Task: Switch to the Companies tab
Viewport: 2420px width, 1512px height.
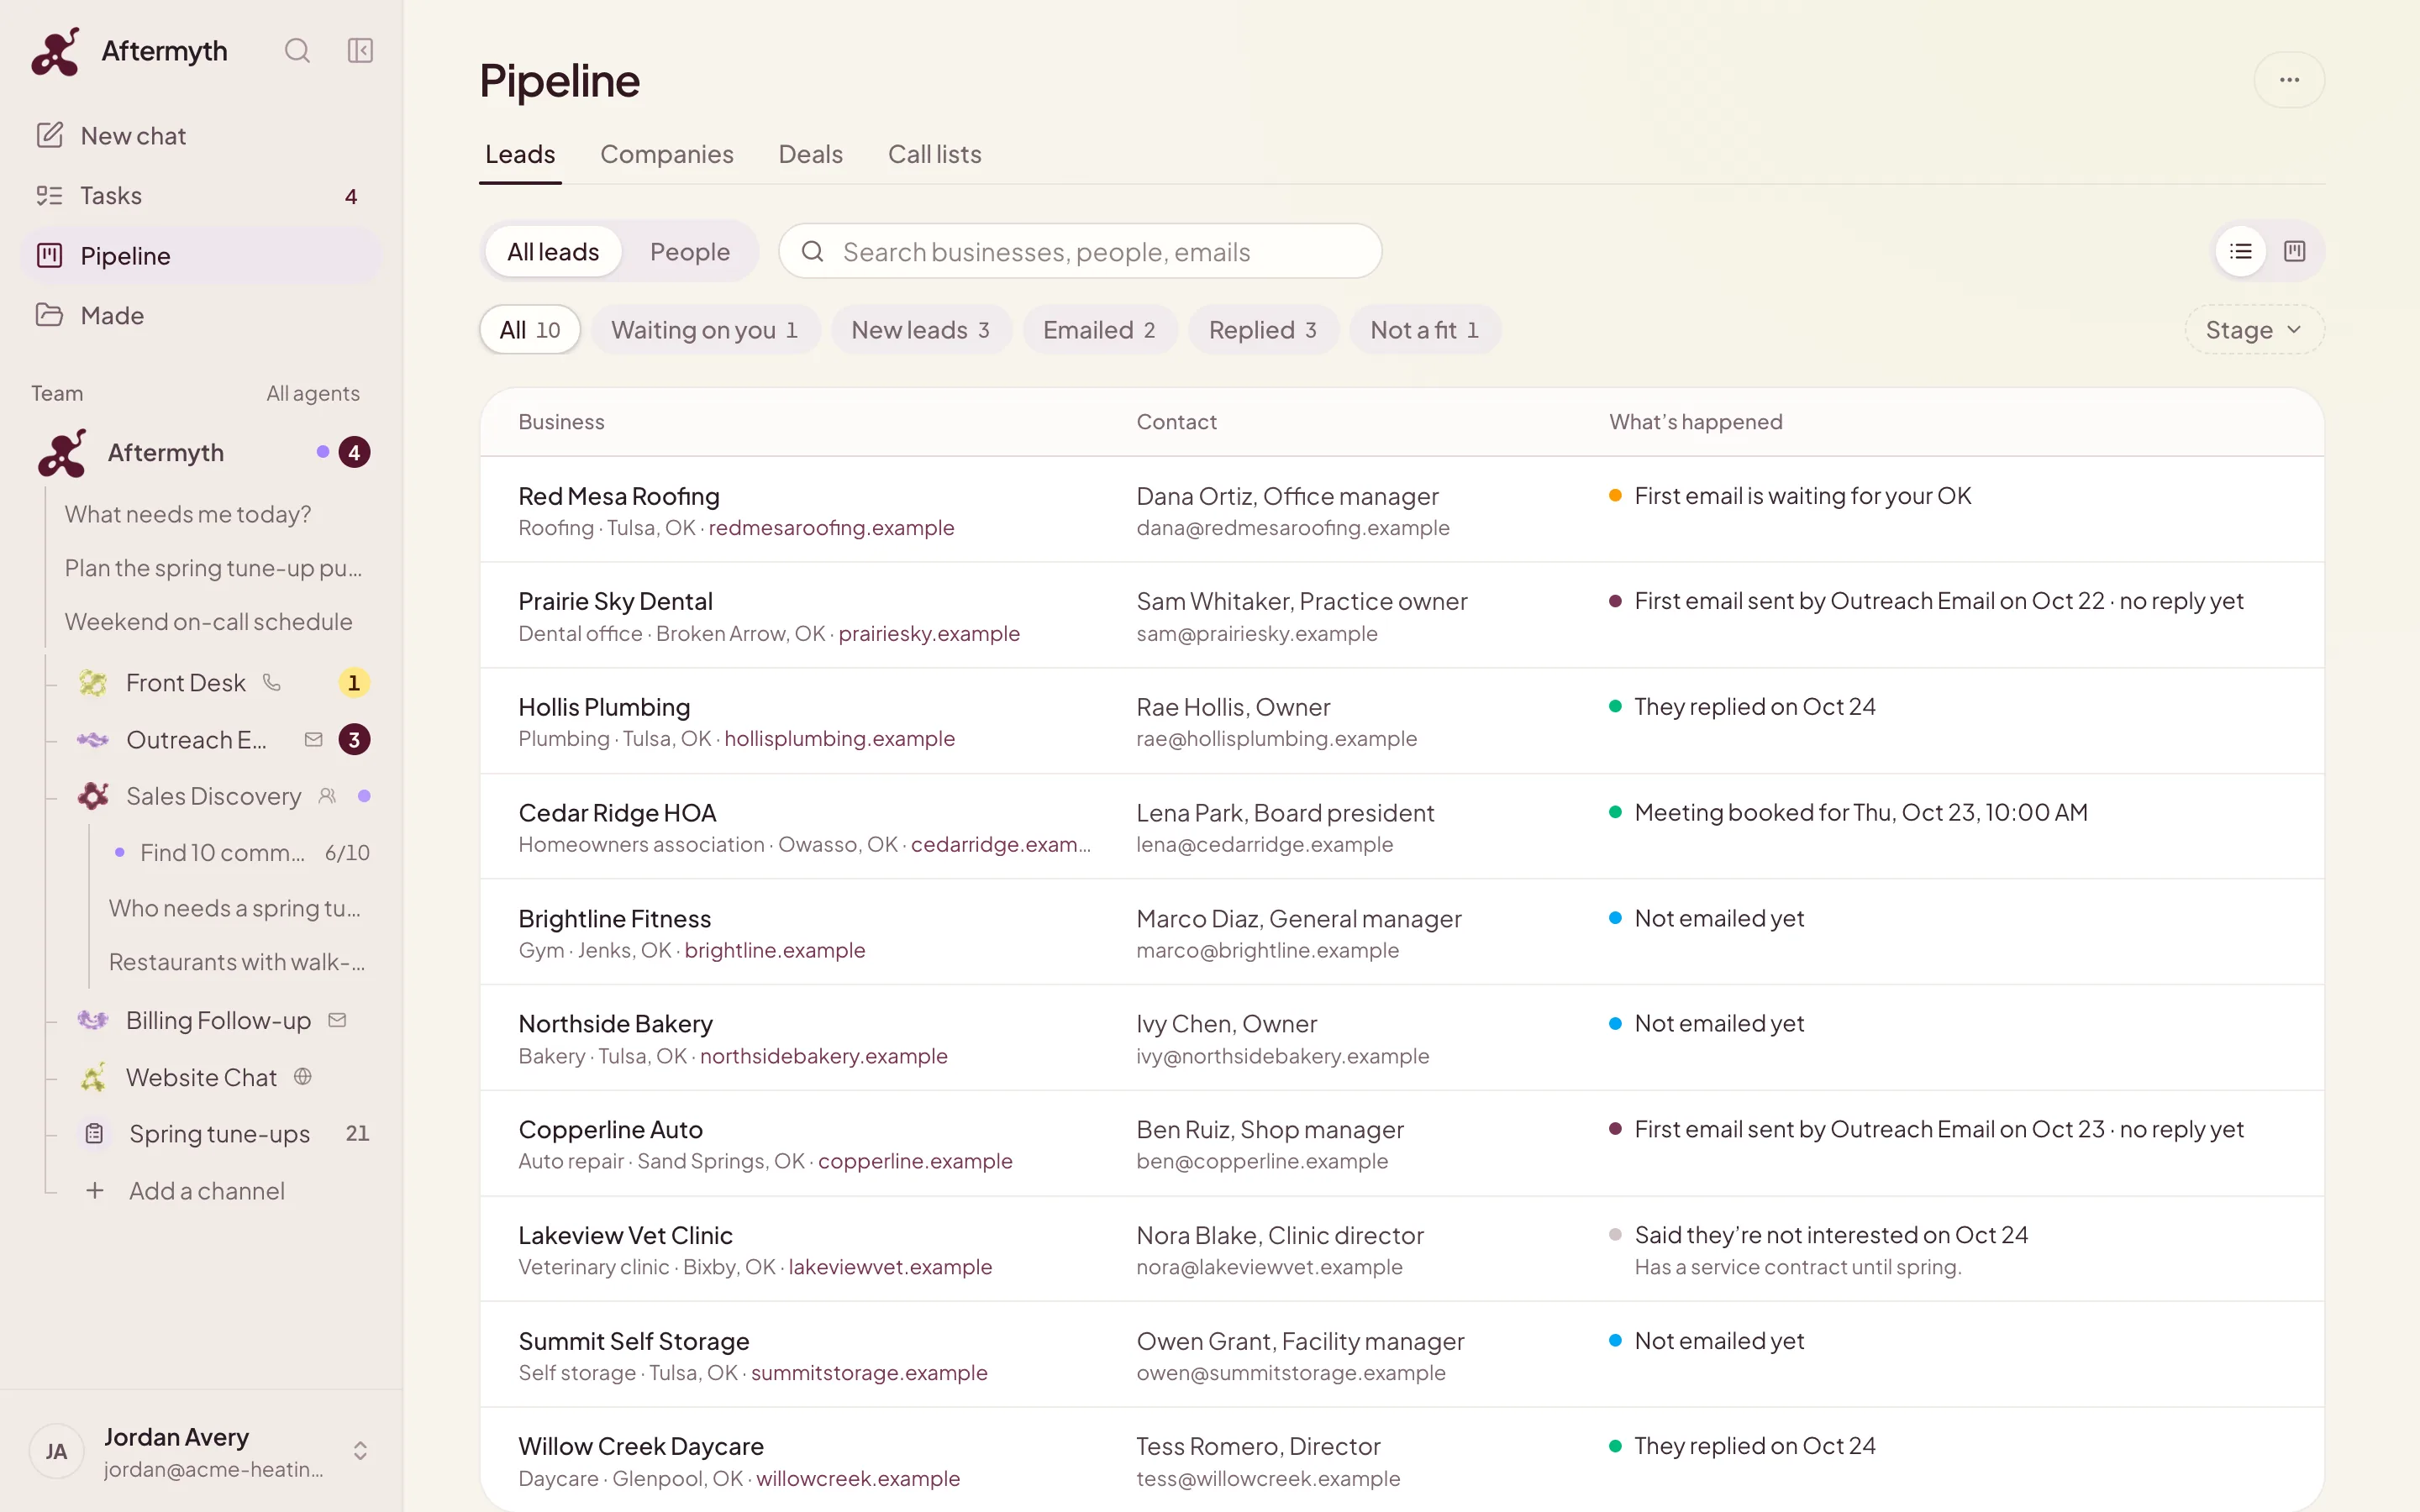Action: point(667,154)
